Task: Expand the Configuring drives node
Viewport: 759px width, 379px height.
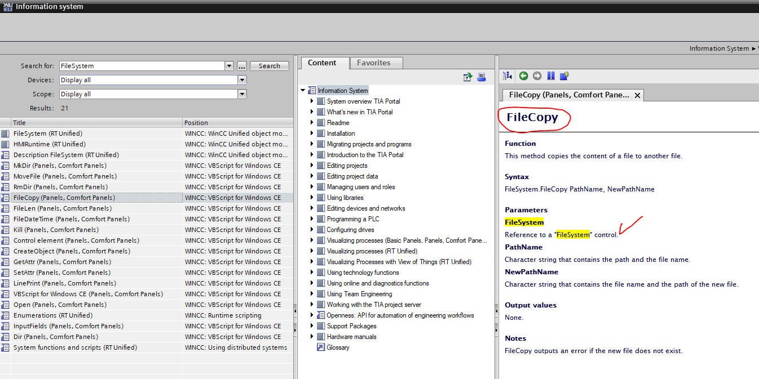Action: coord(312,230)
